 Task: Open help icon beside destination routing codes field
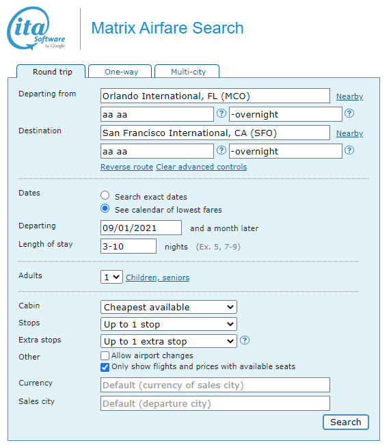(221, 150)
